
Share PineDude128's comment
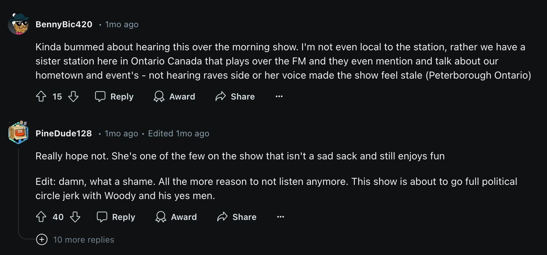236,217
